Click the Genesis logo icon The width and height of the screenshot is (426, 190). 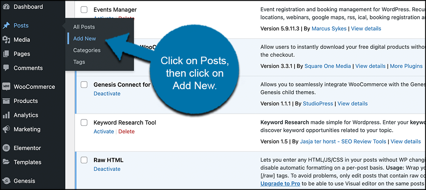(6, 181)
